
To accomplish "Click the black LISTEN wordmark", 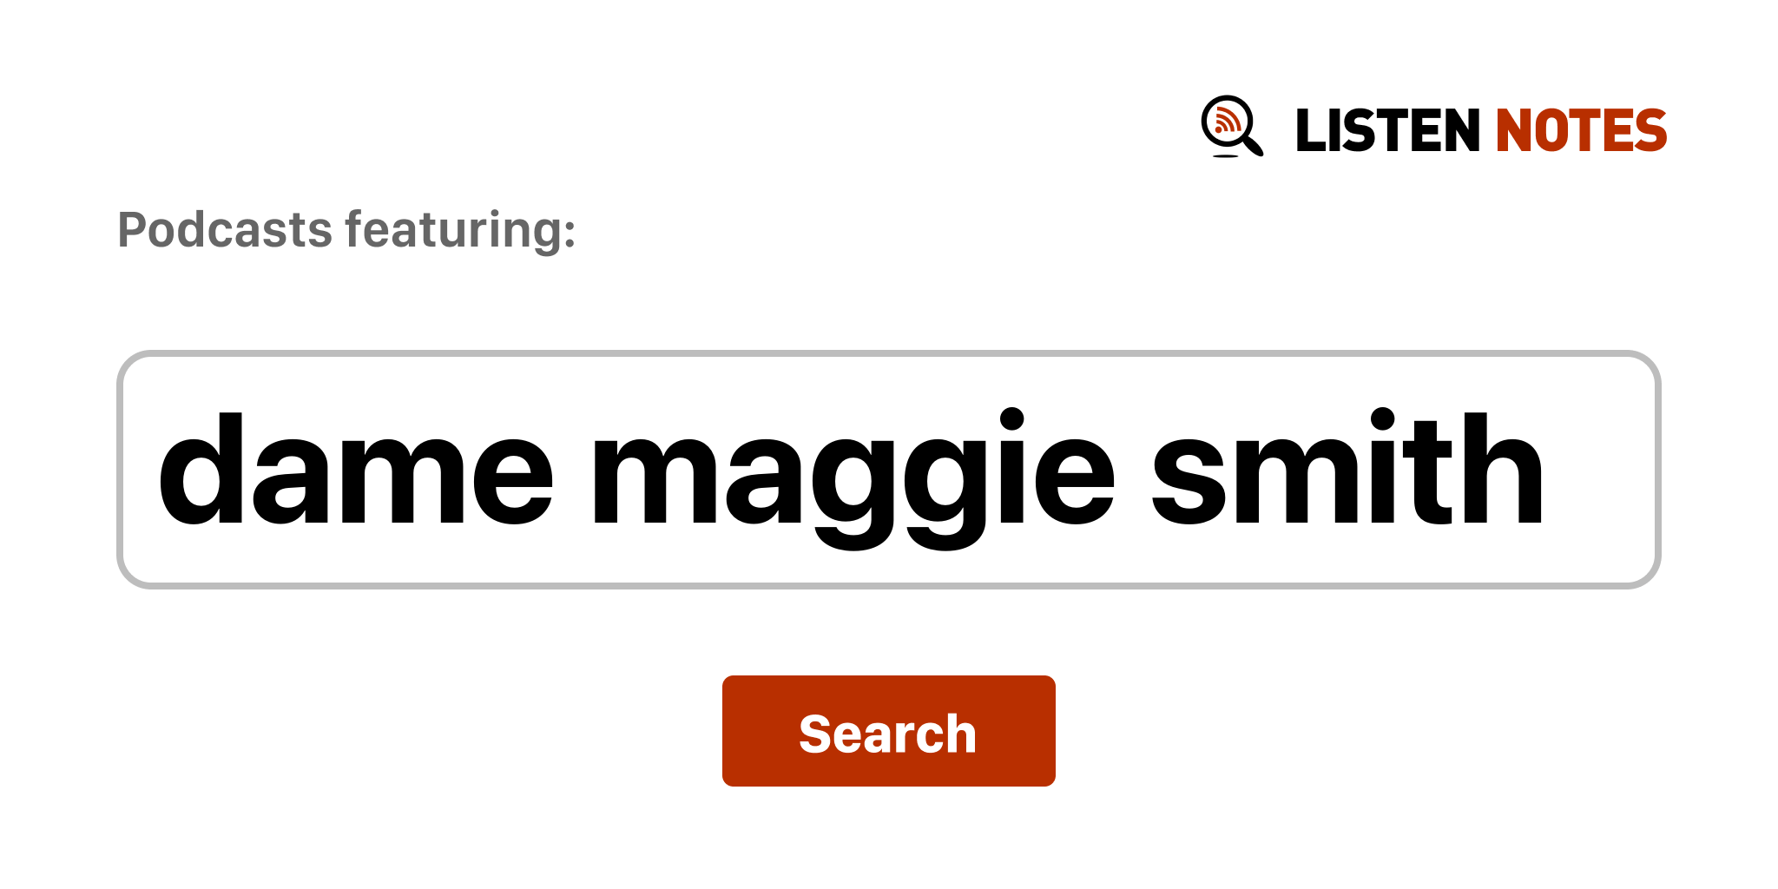I will point(1387,130).
